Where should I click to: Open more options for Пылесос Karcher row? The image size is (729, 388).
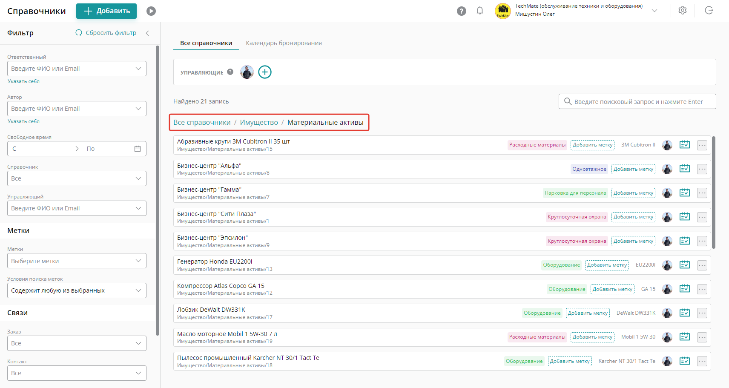point(702,361)
